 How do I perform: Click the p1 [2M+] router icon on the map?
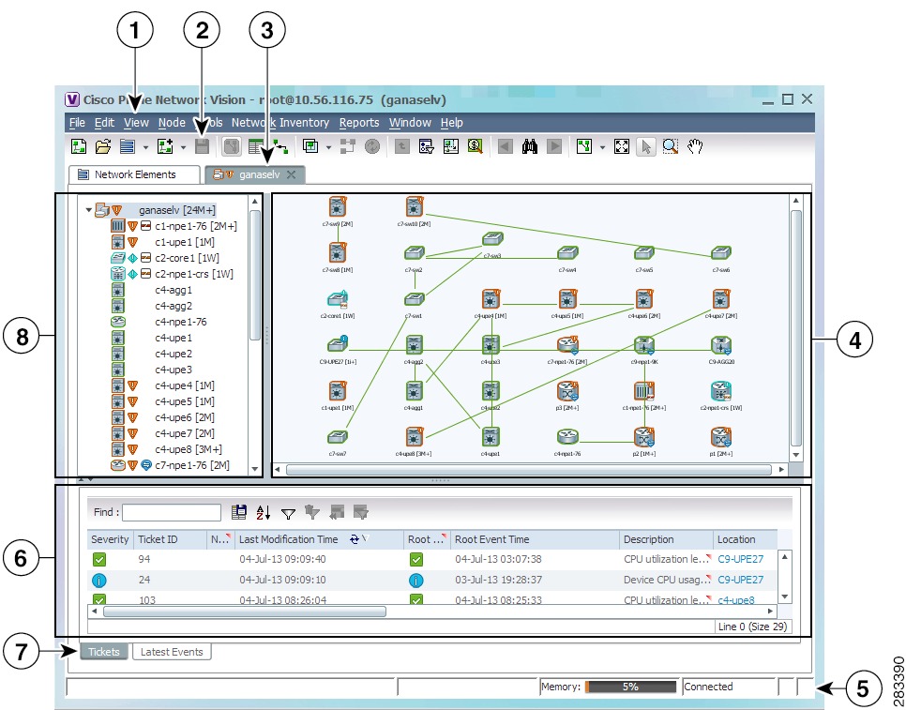coord(721,437)
